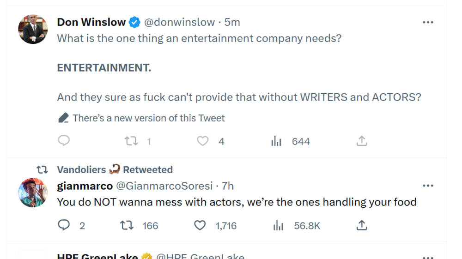Like gianmarco's tweet about actors

(x=200, y=225)
